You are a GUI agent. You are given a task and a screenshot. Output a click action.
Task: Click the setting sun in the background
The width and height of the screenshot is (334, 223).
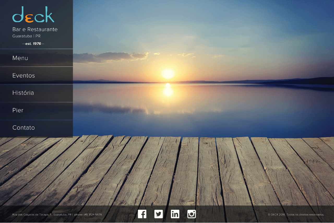[x=168, y=74]
